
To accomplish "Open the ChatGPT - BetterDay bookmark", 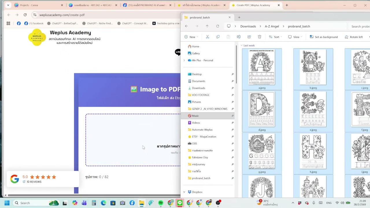I will [62, 23].
